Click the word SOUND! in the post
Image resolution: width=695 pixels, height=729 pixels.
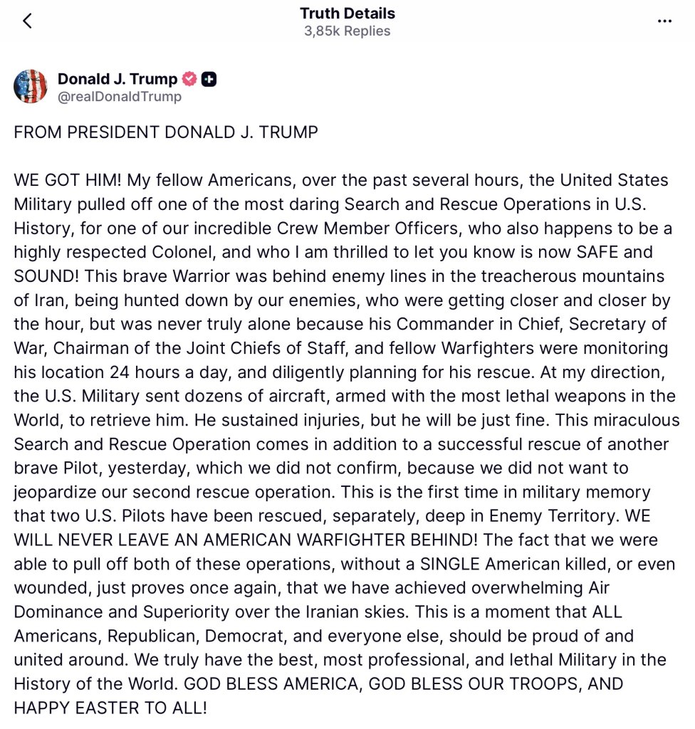coord(46,276)
